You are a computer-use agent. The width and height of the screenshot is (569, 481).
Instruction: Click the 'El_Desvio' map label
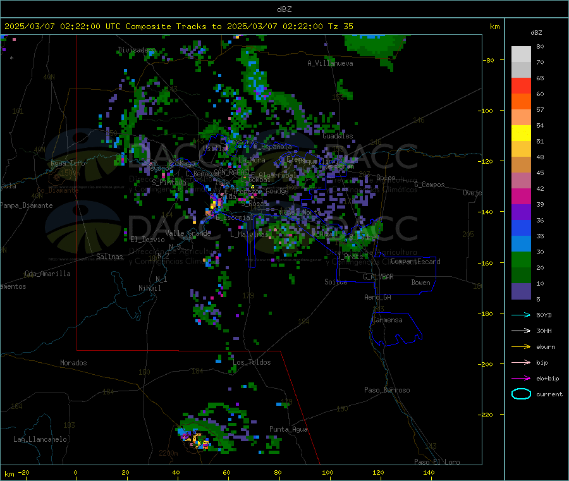[x=147, y=240]
